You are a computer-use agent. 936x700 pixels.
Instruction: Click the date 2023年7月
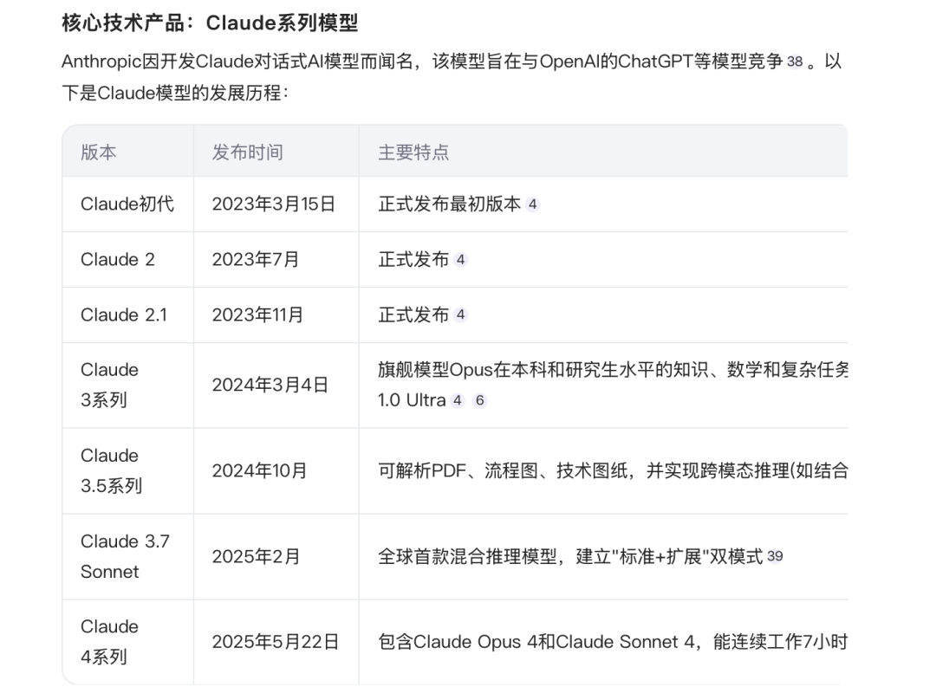[256, 260]
